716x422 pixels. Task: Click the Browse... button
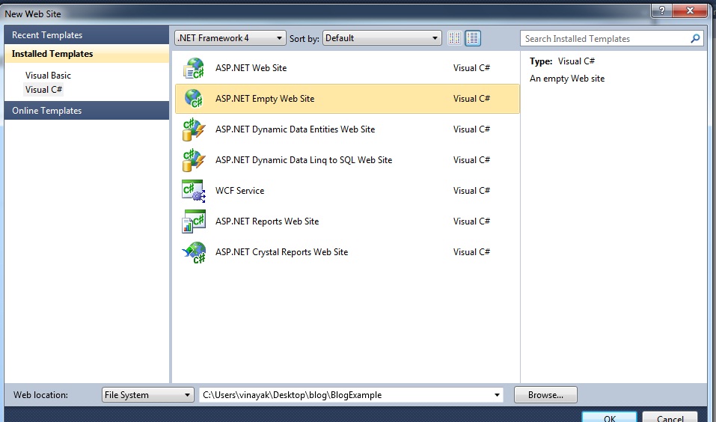coord(545,395)
